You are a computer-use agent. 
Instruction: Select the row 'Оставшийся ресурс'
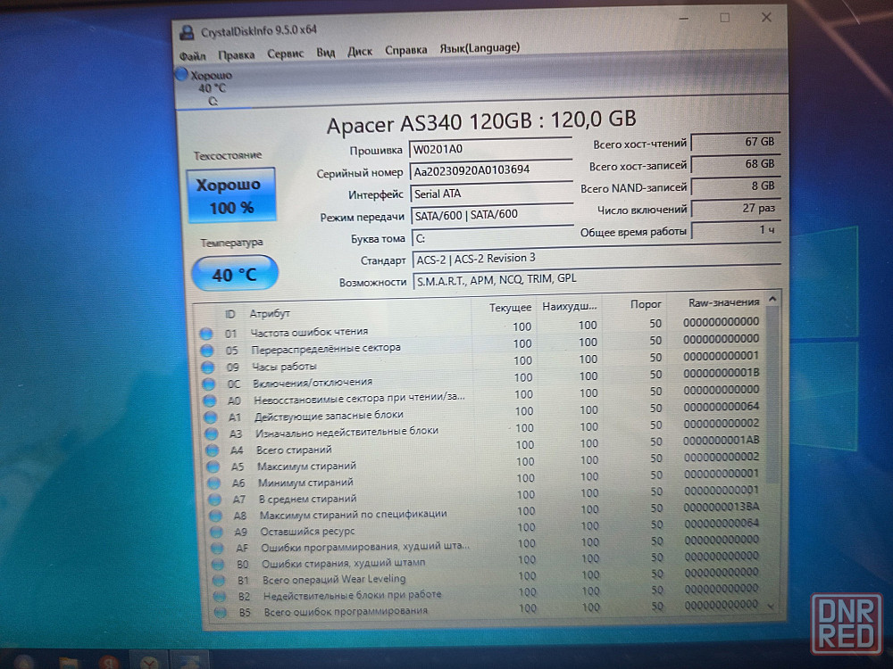[488, 527]
